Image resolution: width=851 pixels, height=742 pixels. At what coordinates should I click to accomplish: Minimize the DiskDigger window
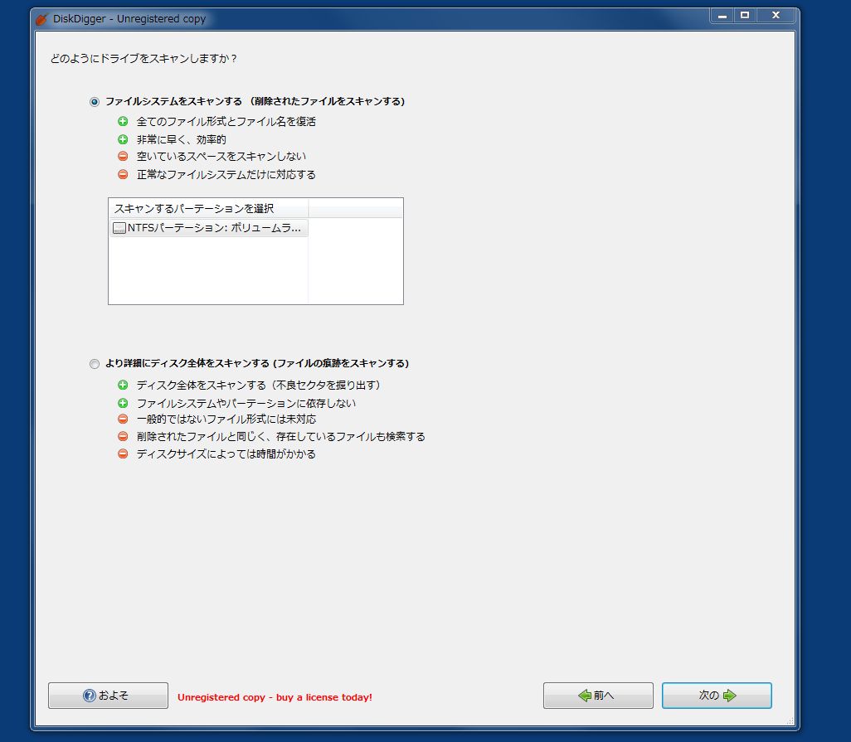(722, 16)
